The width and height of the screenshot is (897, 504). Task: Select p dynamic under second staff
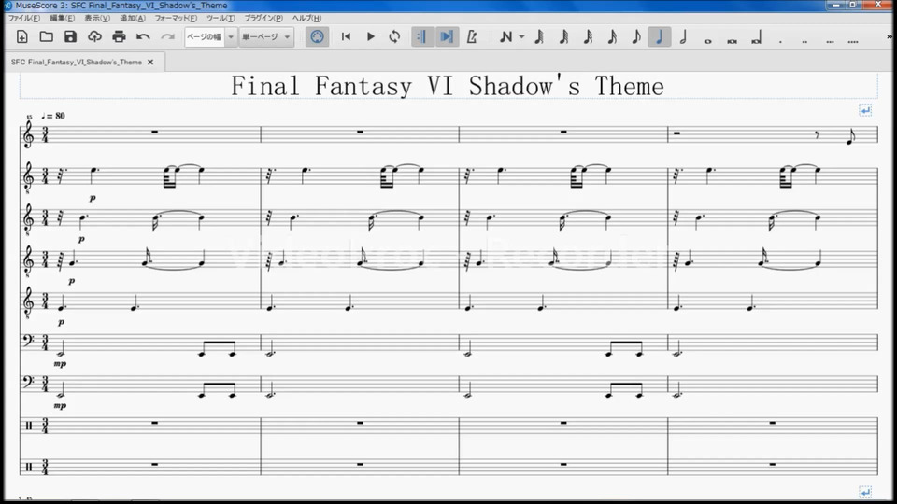[93, 198]
